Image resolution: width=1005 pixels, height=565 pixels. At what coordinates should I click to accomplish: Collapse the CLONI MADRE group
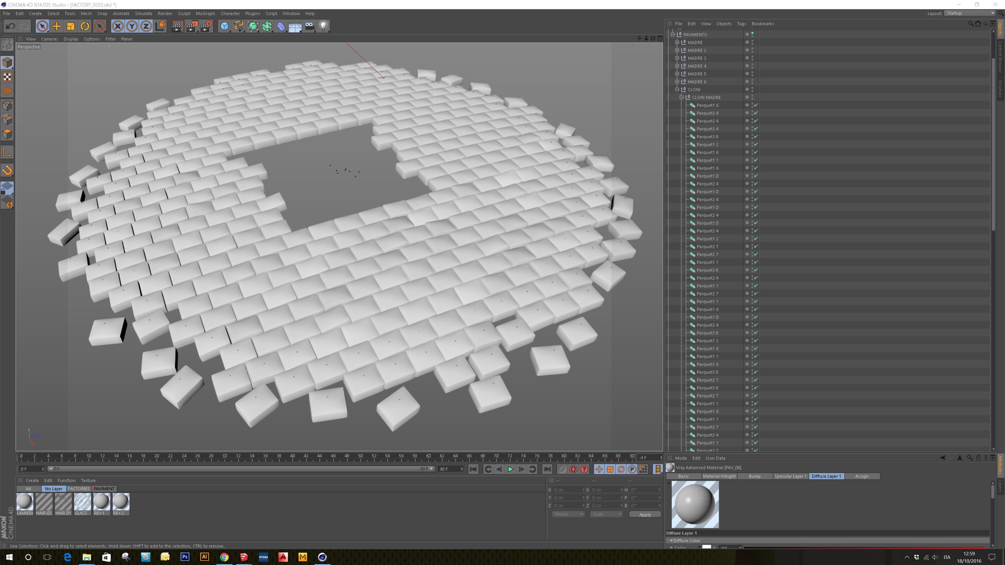[x=682, y=98]
